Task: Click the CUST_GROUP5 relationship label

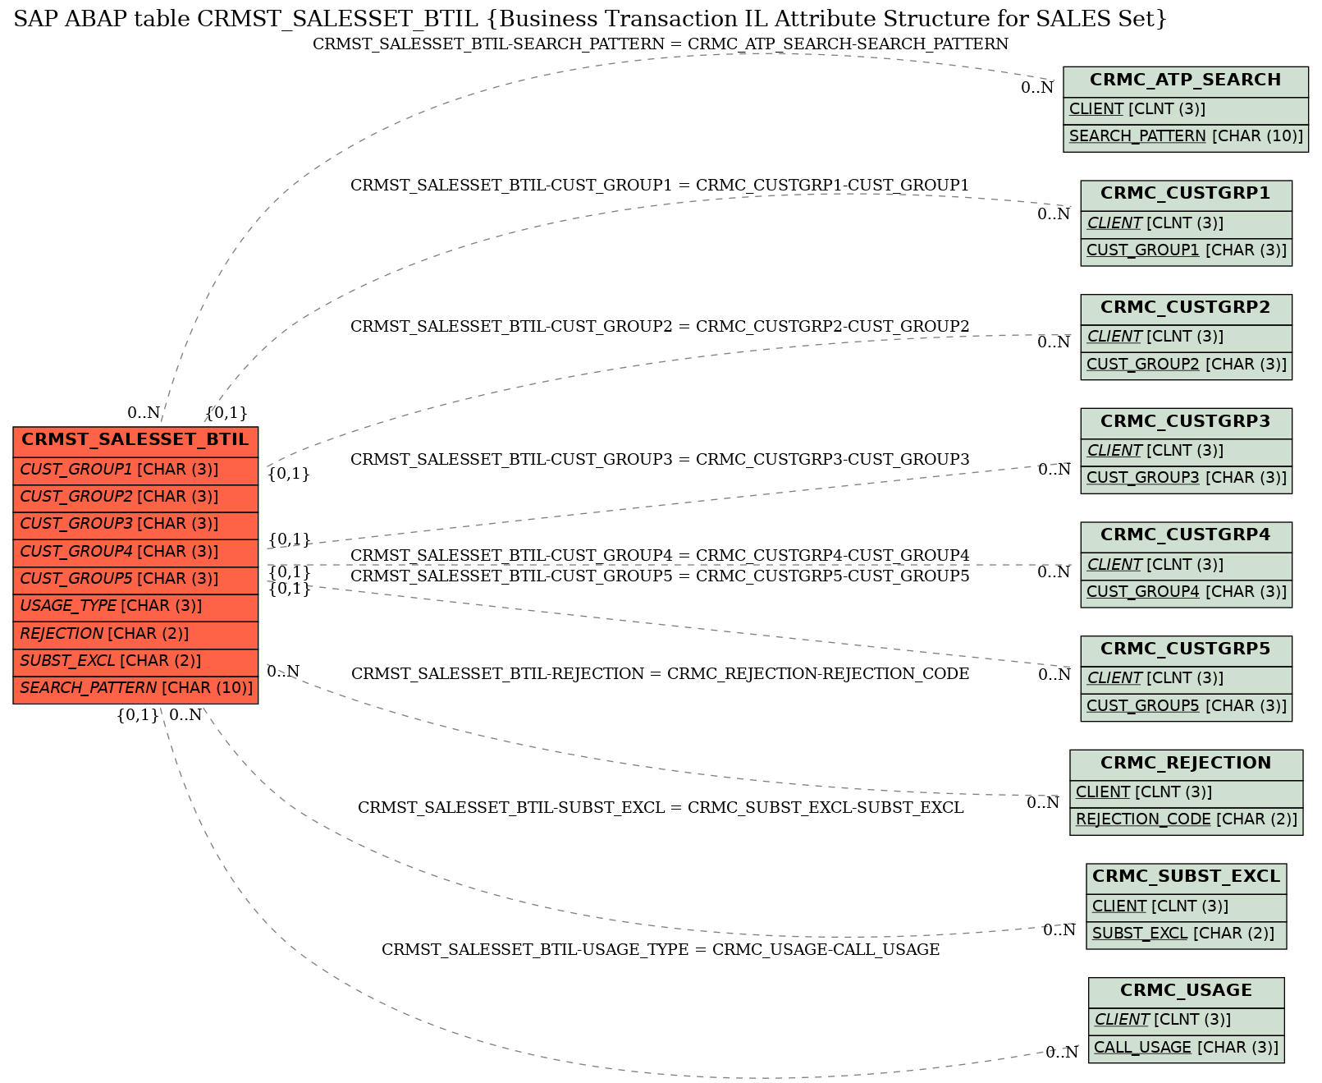Action: 660,576
